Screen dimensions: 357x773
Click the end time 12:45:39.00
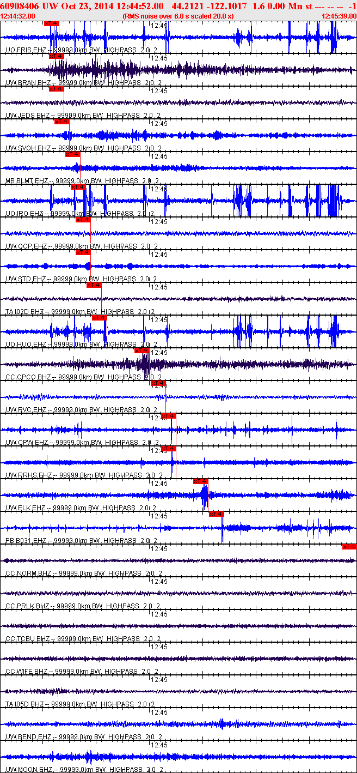click(339, 16)
